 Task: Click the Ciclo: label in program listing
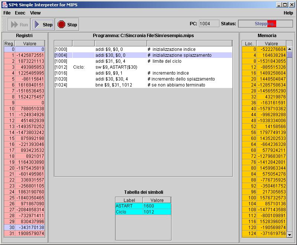[x=79, y=67]
